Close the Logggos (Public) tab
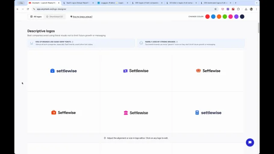 click(x=128, y=3)
